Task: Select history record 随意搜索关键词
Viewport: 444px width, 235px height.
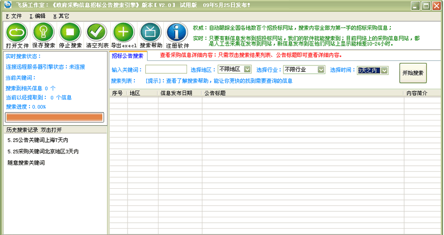Action: [x=26, y=163]
